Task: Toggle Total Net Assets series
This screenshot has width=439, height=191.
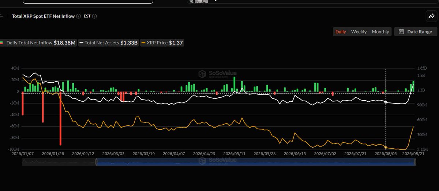Action: click(x=108, y=43)
